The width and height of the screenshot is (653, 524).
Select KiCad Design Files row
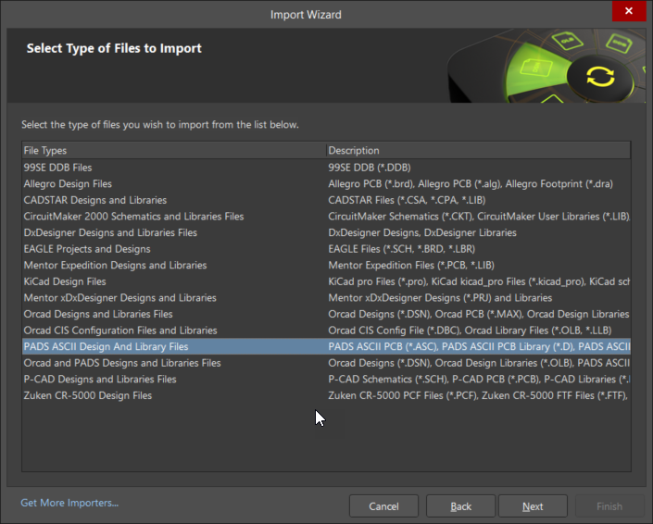pos(65,281)
